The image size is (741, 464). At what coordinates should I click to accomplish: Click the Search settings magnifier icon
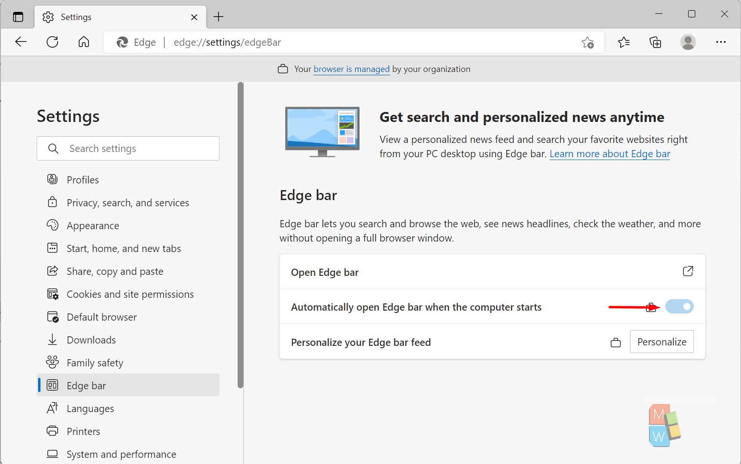(53, 149)
